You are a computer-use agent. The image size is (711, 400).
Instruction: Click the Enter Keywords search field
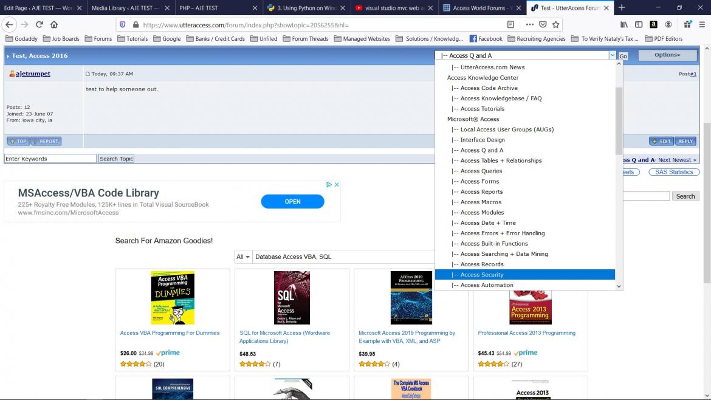50,159
